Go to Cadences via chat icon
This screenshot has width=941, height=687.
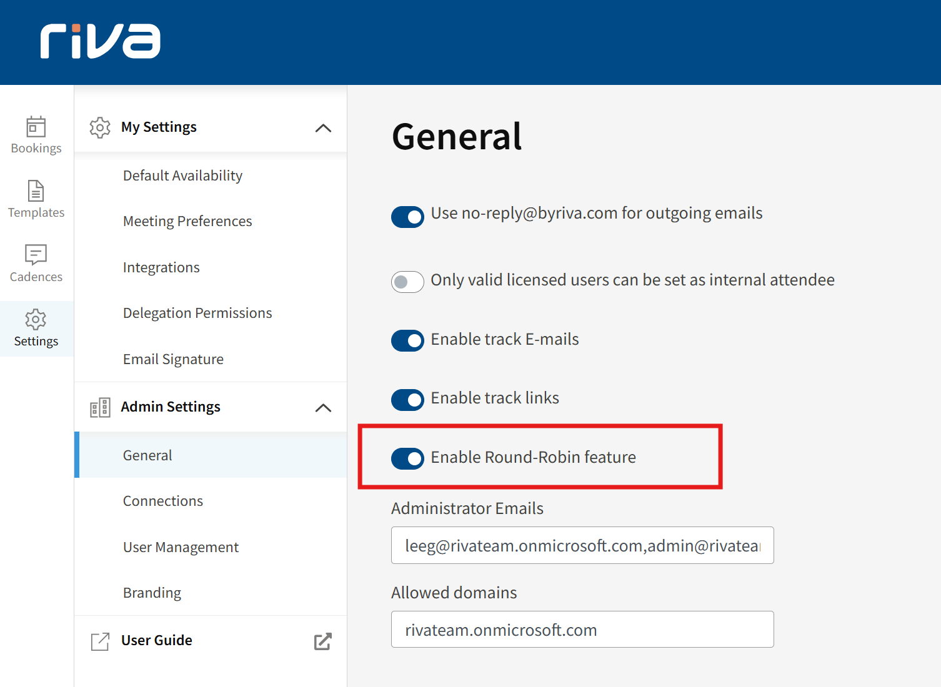coord(36,255)
